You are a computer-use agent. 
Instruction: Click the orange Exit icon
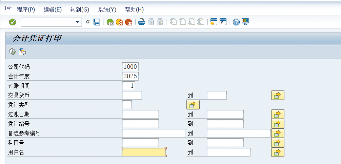[x=119, y=22]
